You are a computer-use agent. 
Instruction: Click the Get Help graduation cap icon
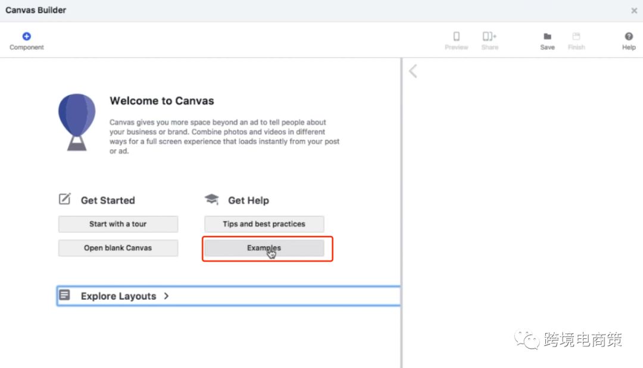[211, 200]
